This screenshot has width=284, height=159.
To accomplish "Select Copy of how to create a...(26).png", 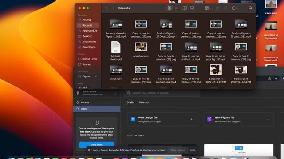I will pos(216,28).
